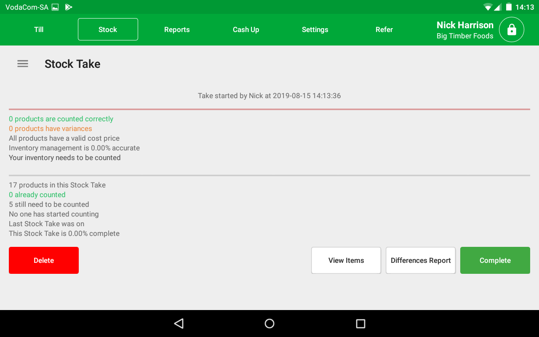Tap the Nick Harrison user name

coord(465,25)
